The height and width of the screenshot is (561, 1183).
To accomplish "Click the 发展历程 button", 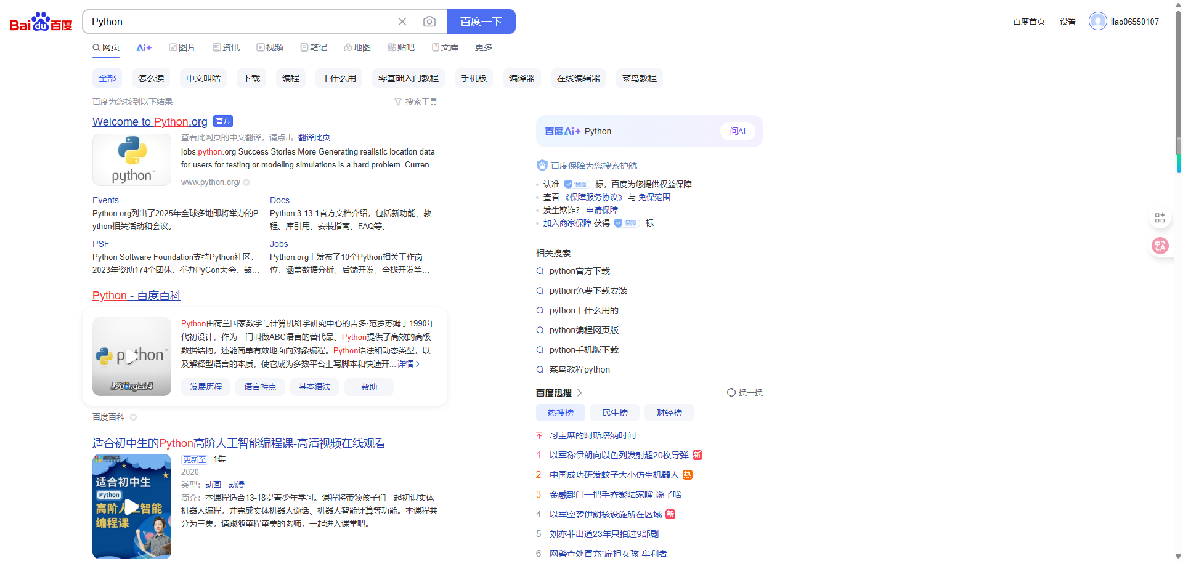I will (206, 387).
